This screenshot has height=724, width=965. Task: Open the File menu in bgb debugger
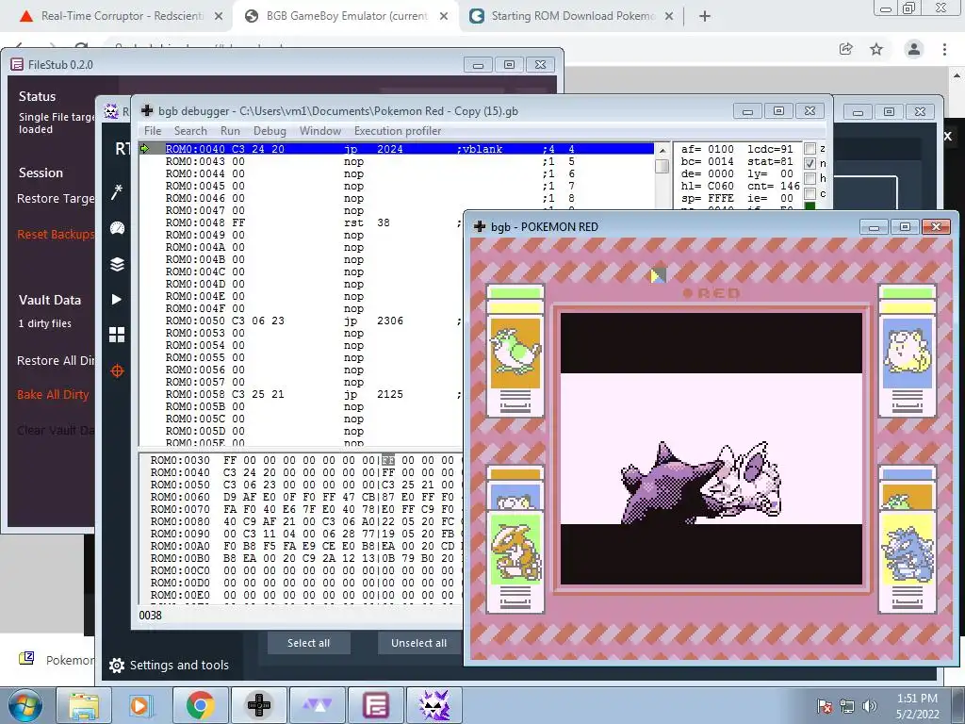coord(153,130)
